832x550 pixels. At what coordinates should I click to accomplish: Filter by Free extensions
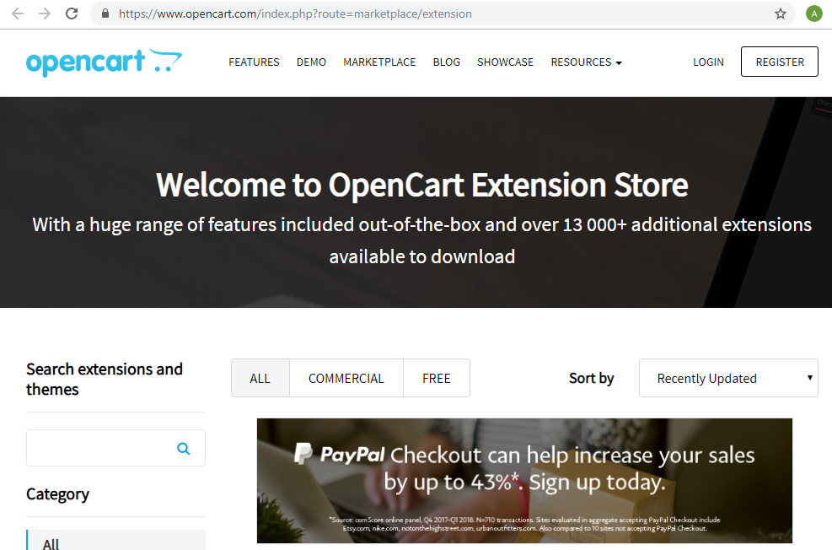coord(436,378)
